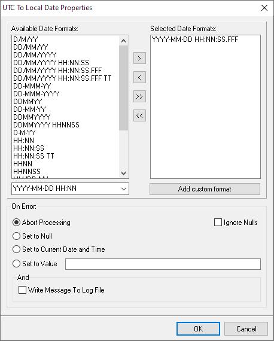Screen dimensions: 274x341
Task: Click into the Set to Value text field
Action: pyautogui.click(x=163, y=264)
